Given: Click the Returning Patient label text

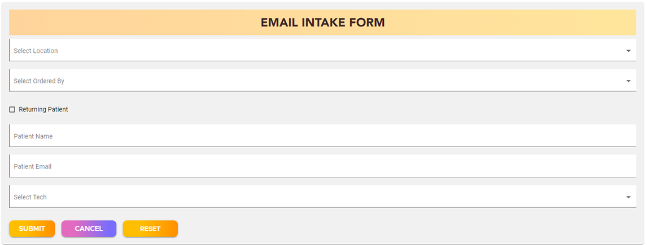Looking at the screenshot, I should click(x=43, y=109).
